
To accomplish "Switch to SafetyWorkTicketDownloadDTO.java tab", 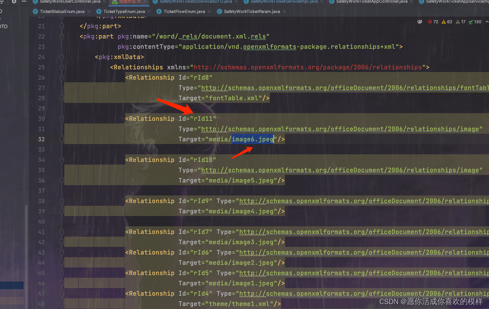I will (x=196, y=2).
